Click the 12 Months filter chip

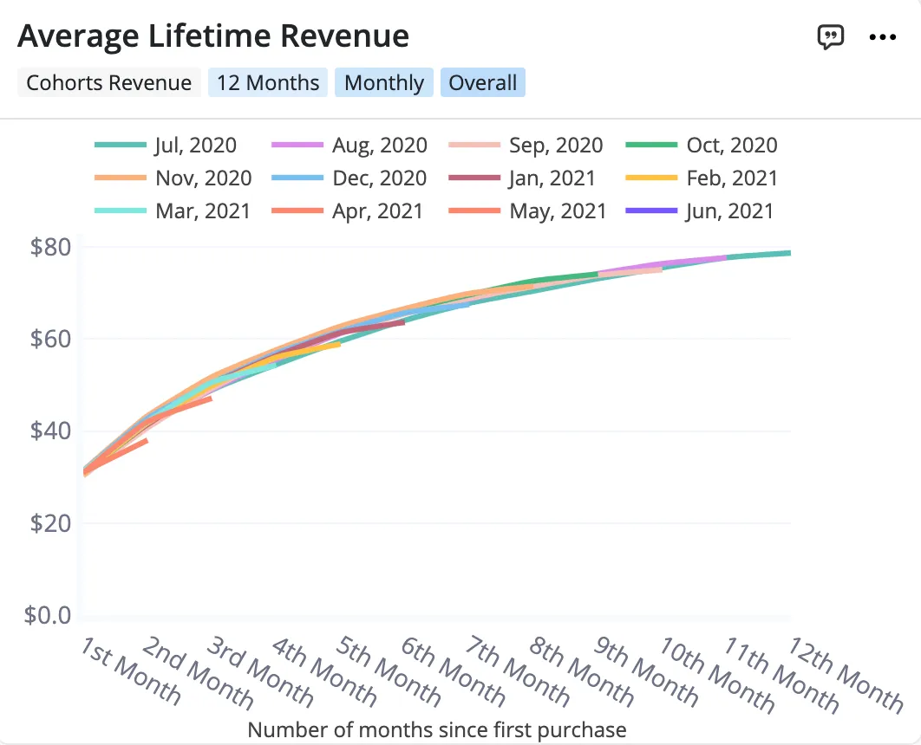268,82
